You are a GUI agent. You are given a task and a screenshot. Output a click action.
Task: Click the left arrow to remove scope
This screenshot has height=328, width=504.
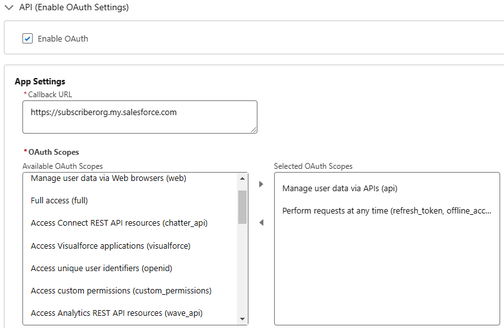pos(261,223)
